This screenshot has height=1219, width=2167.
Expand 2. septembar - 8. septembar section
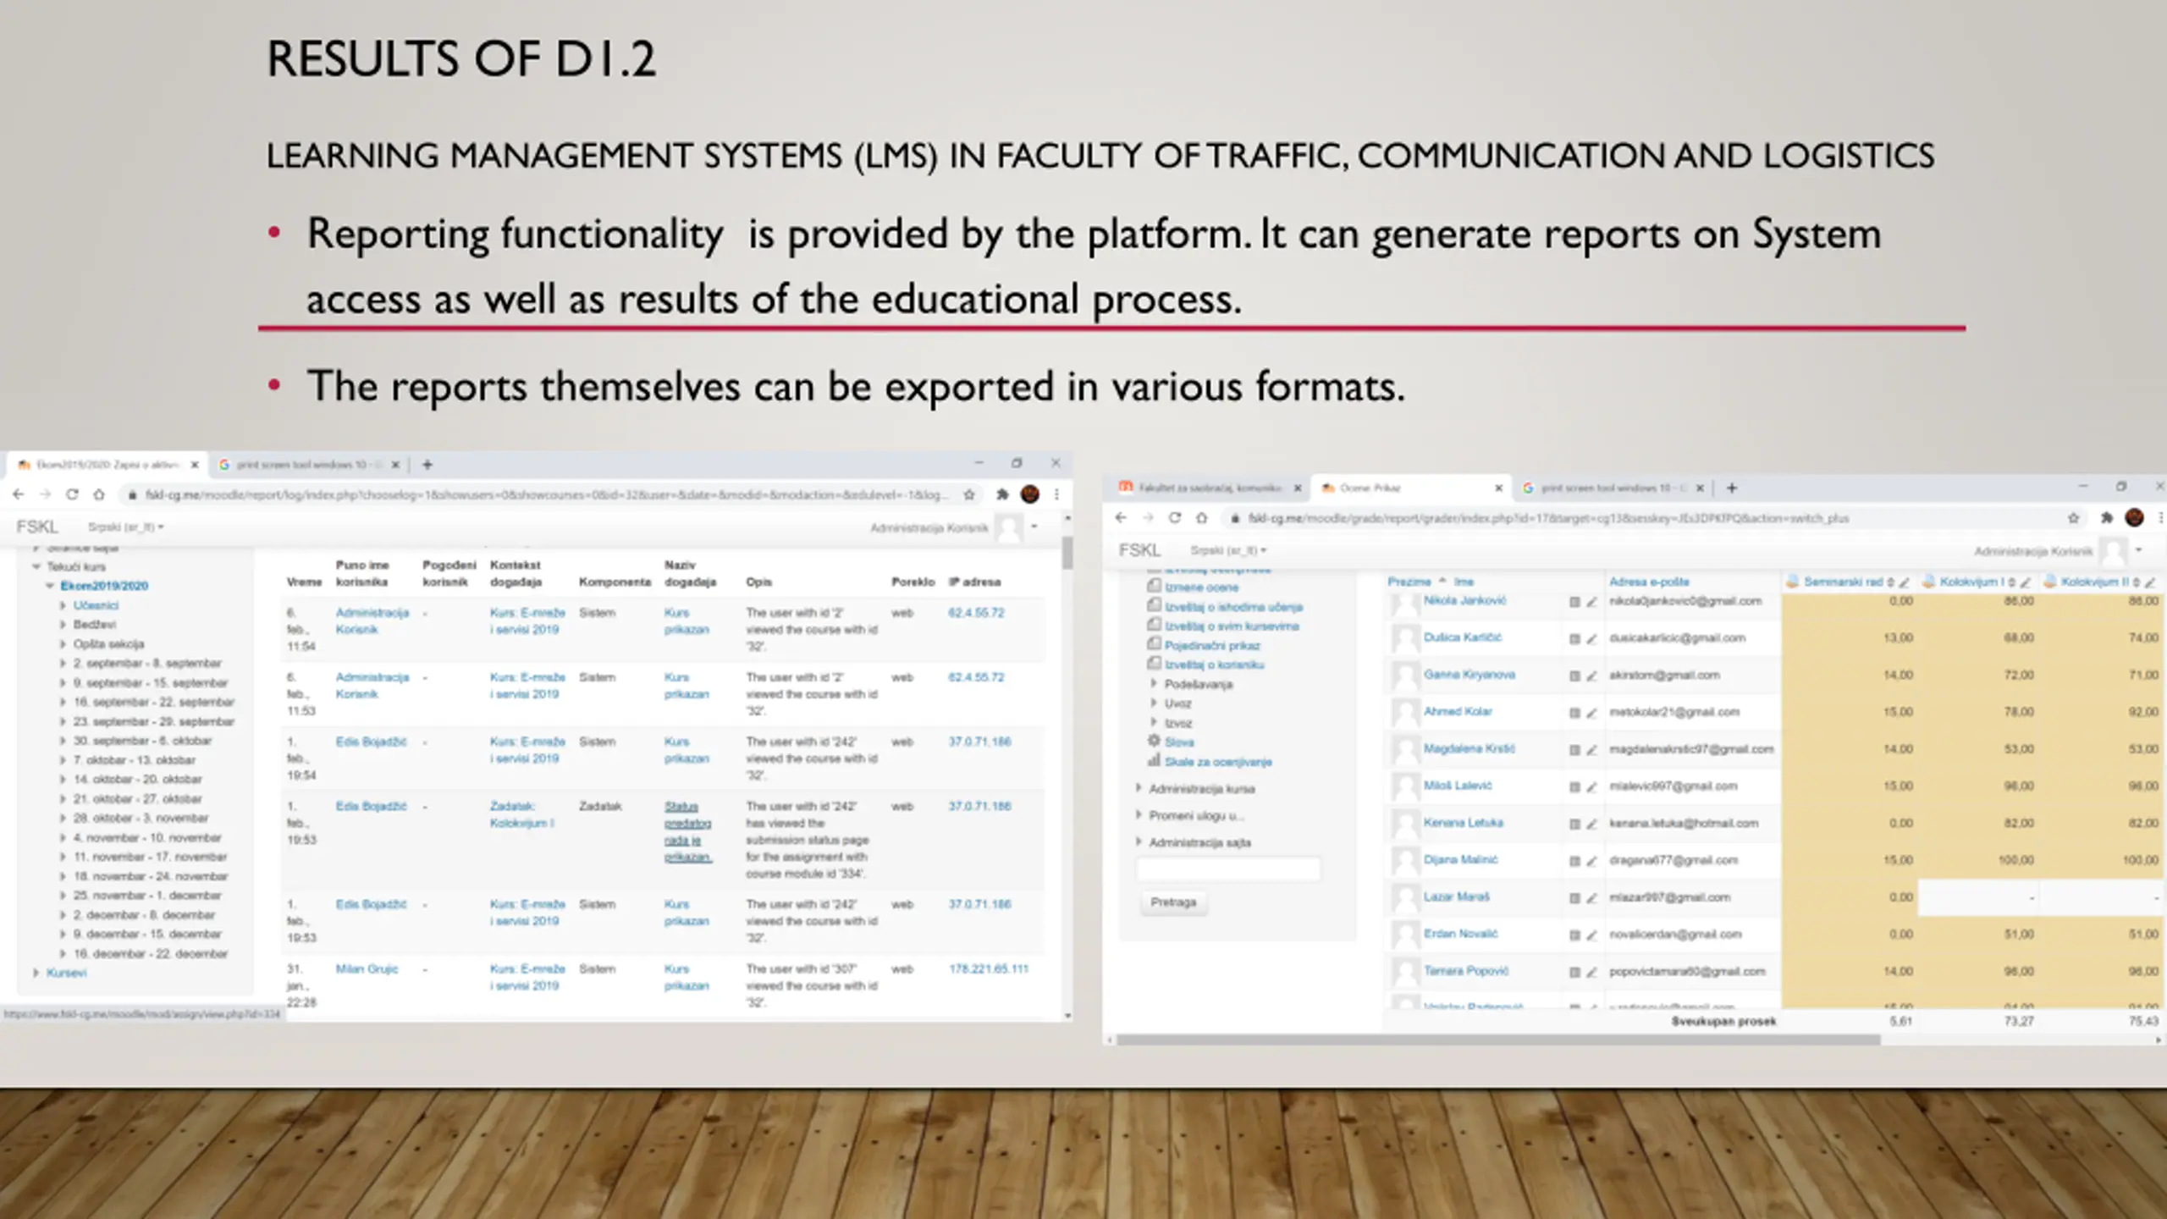pyautogui.click(x=63, y=664)
